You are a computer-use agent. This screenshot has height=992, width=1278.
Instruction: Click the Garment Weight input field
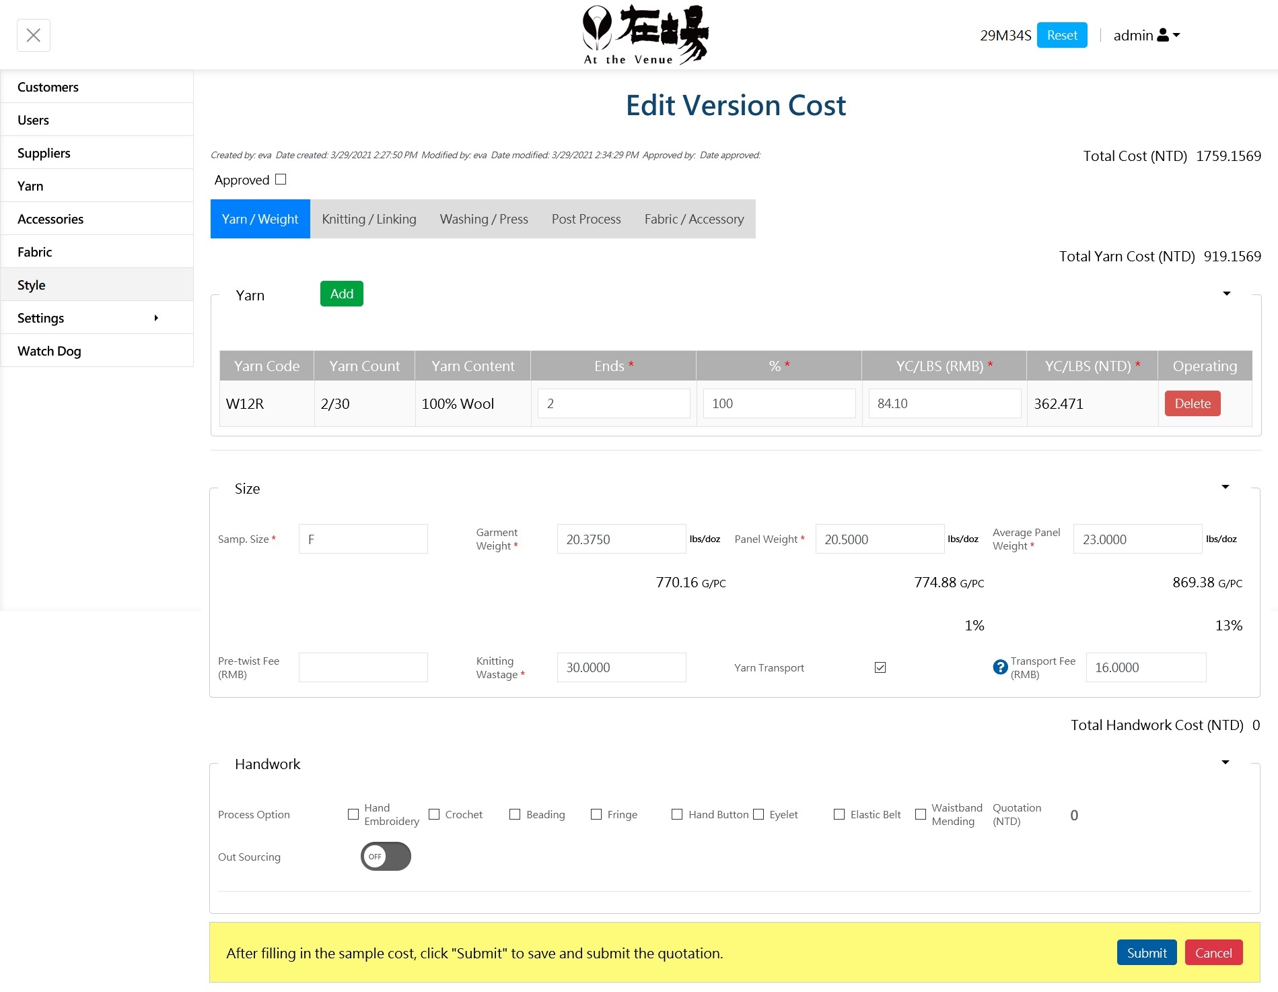click(620, 539)
